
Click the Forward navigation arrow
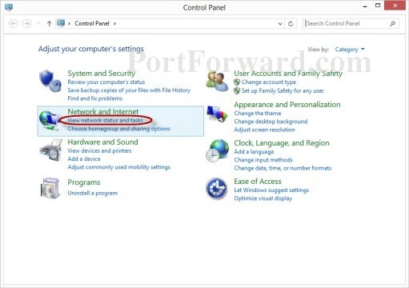(x=26, y=24)
